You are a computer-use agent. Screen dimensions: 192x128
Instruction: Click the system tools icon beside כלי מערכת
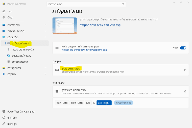point(4,25)
